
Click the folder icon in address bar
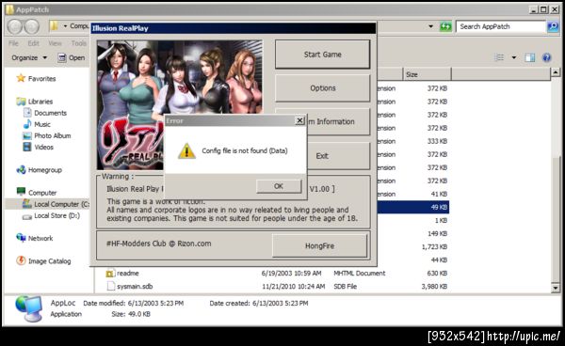click(x=54, y=26)
